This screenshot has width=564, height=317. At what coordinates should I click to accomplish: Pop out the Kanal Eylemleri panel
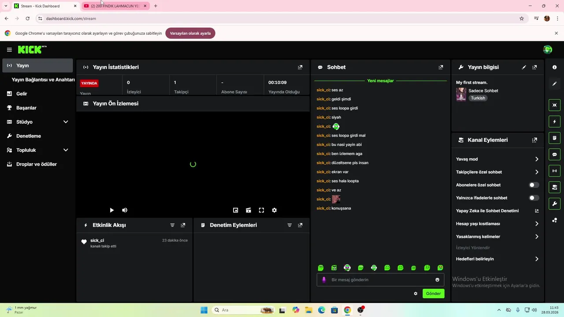tap(534, 140)
